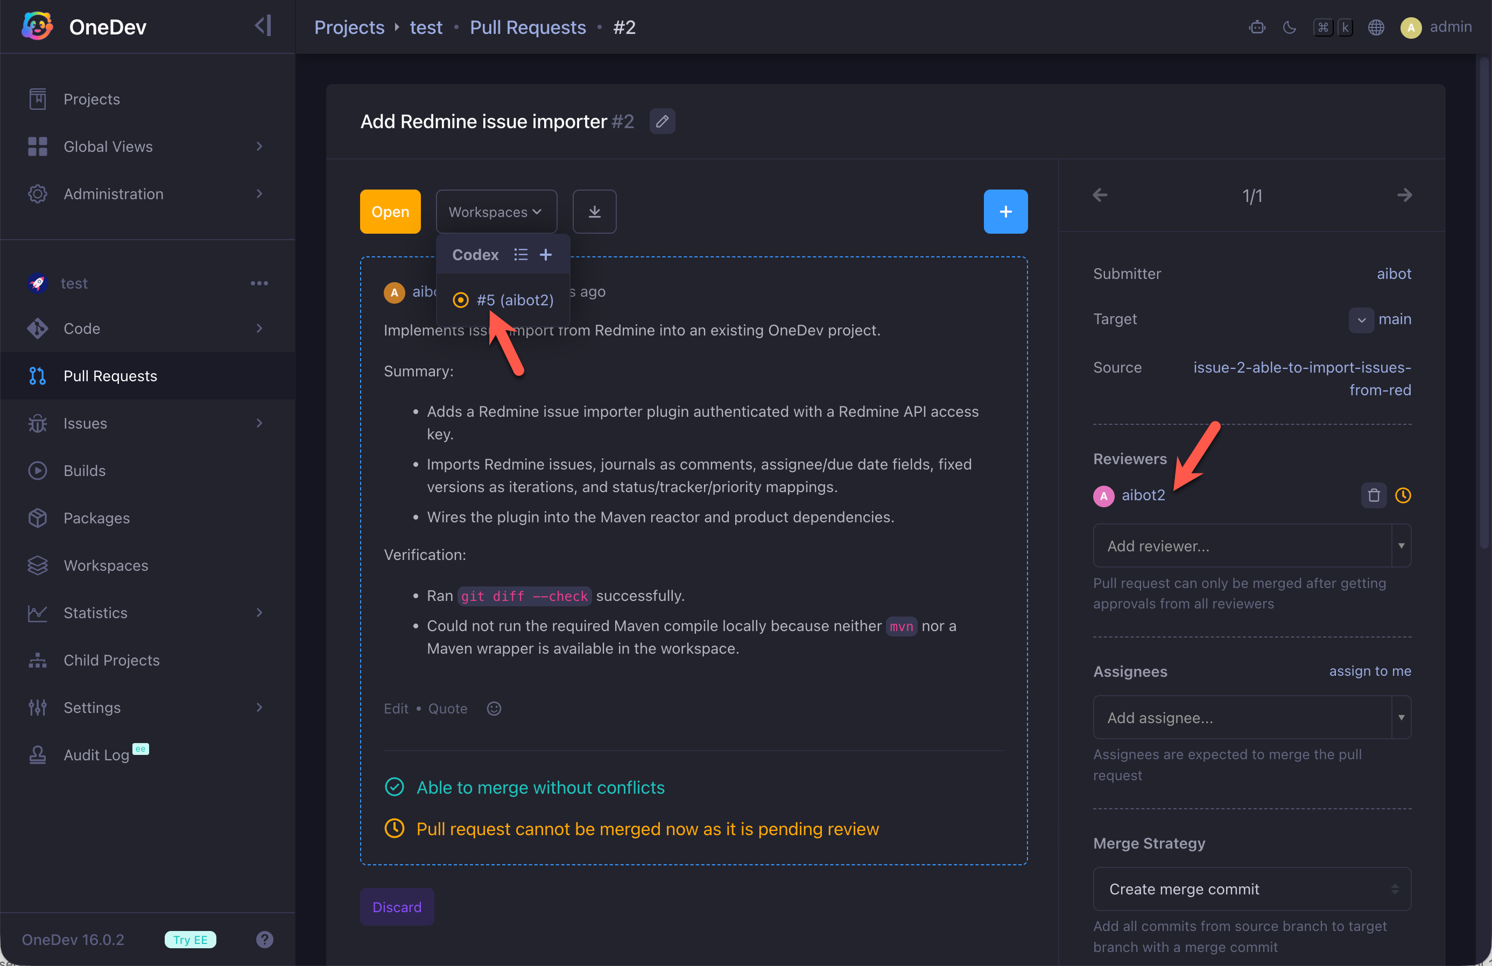
Task: Click the 1/1 navigation counter
Action: 1252,197
